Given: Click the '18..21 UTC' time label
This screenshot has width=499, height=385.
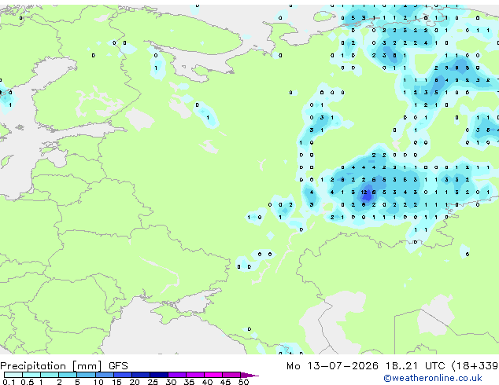Looking at the screenshot, I should click(x=415, y=366).
